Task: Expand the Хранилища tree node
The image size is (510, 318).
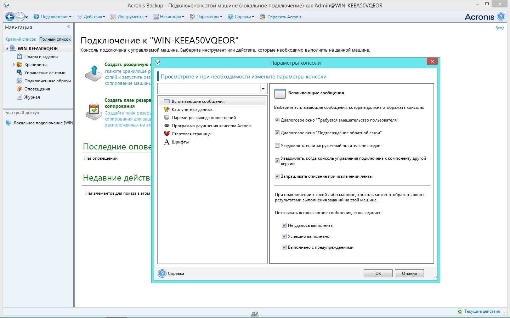Action: [x=14, y=65]
